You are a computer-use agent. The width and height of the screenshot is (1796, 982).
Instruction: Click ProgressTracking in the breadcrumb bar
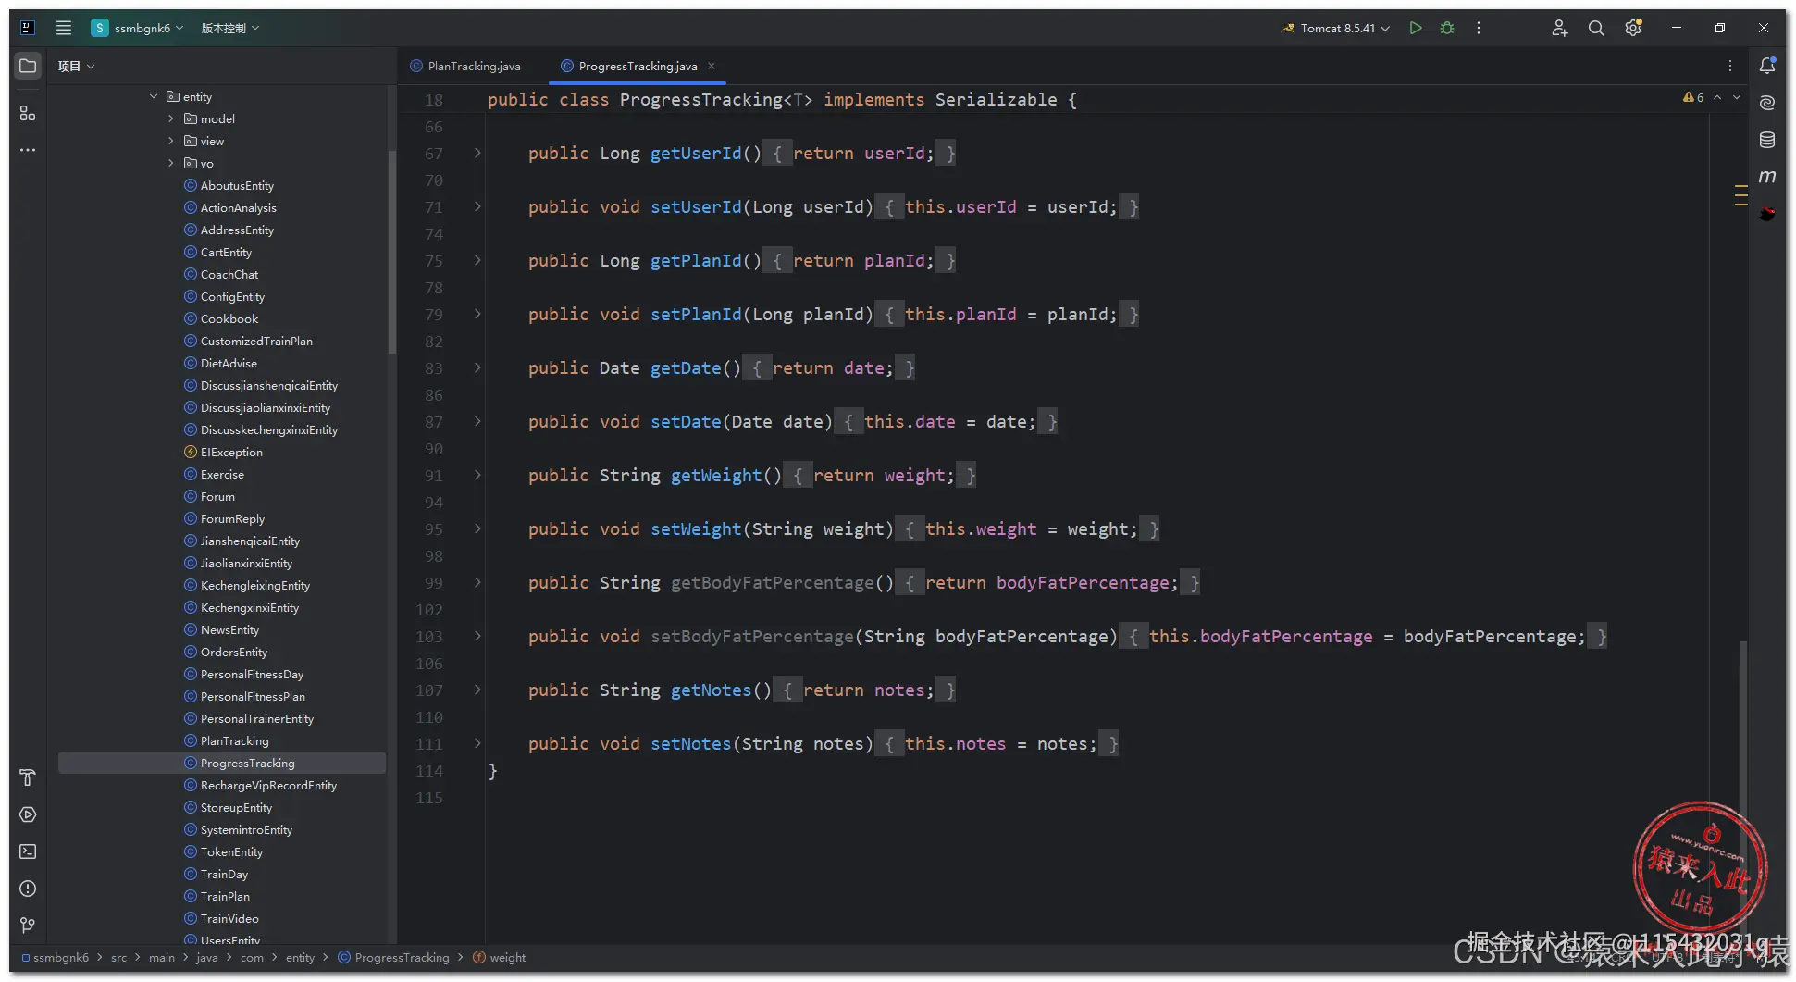(x=393, y=958)
